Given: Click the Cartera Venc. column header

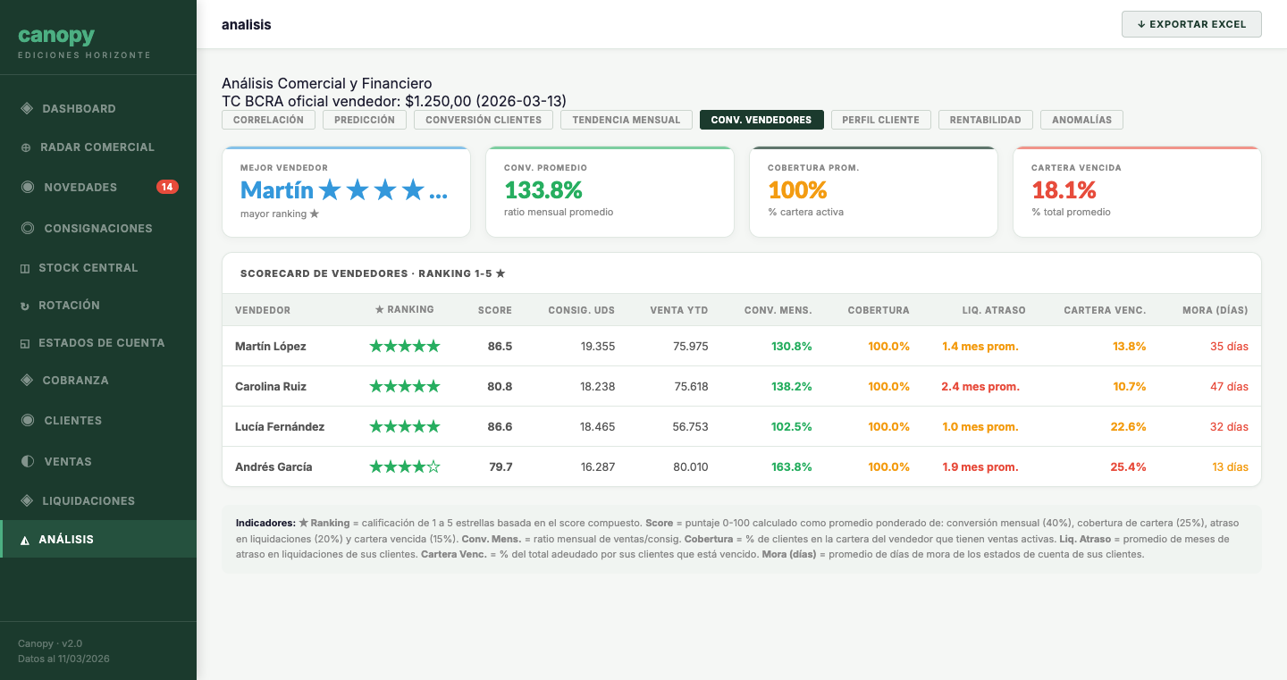Looking at the screenshot, I should click(1105, 310).
